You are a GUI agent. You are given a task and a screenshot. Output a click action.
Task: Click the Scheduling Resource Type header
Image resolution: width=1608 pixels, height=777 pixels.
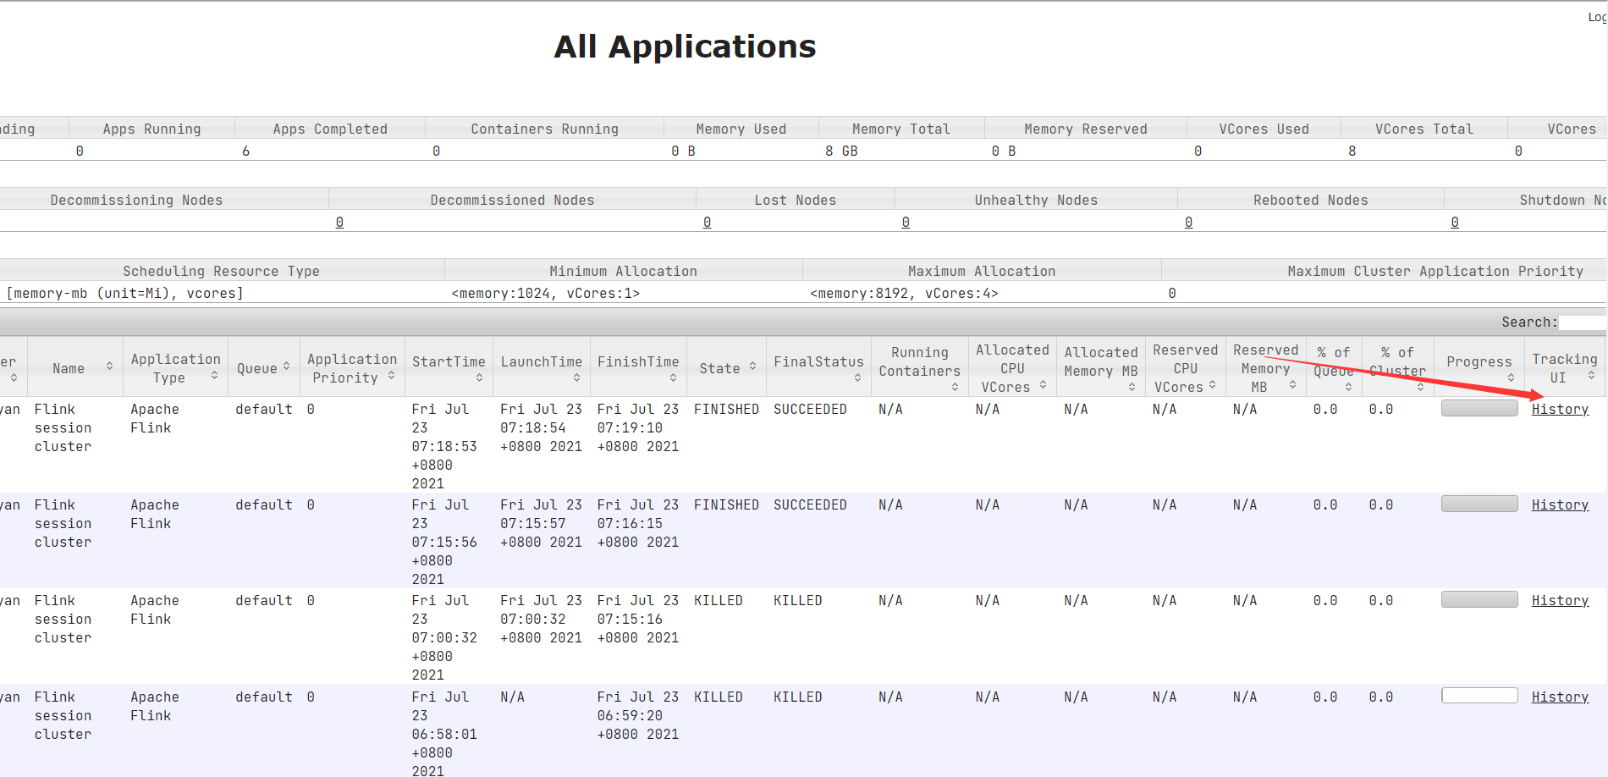221,271
